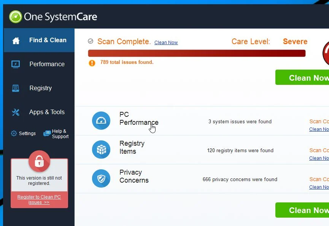329x226 pixels.
Task: Click '3 system issues were found' text
Action: (x=240, y=121)
